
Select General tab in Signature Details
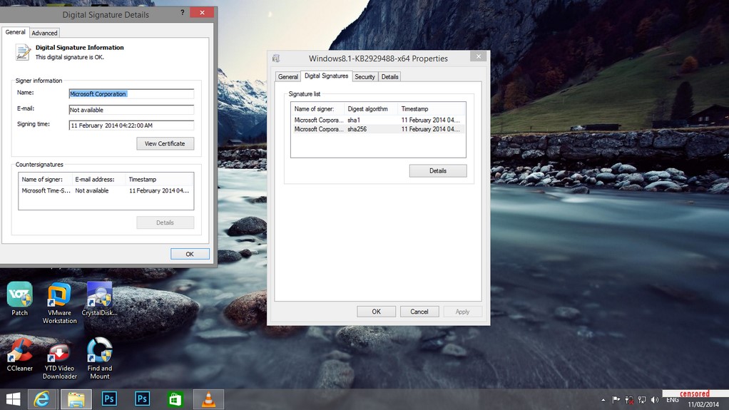tap(16, 32)
